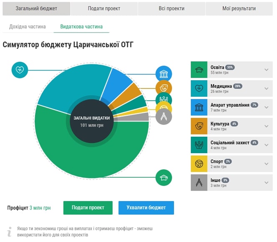Click the Ухвалити бюджет button
The height and width of the screenshot is (242, 277).
tap(146, 207)
